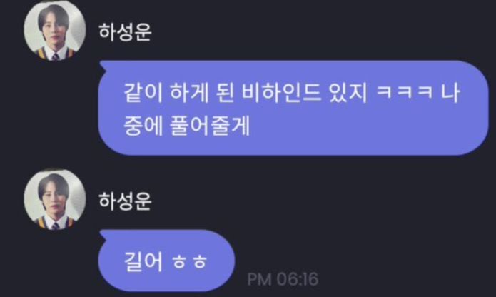Viewport: 496px width, 297px height.
Task: Click the pointed tail of the long bubble
Action: 103,66
